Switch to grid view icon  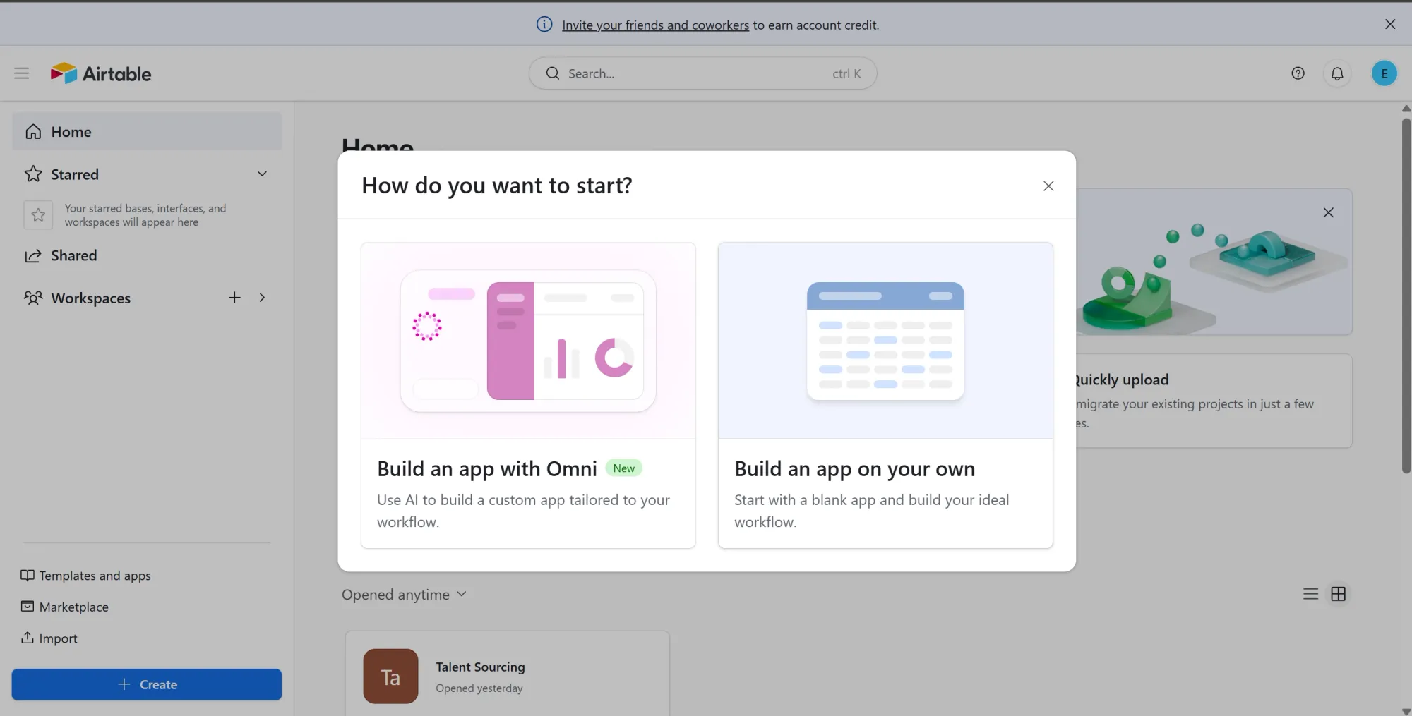(x=1338, y=594)
